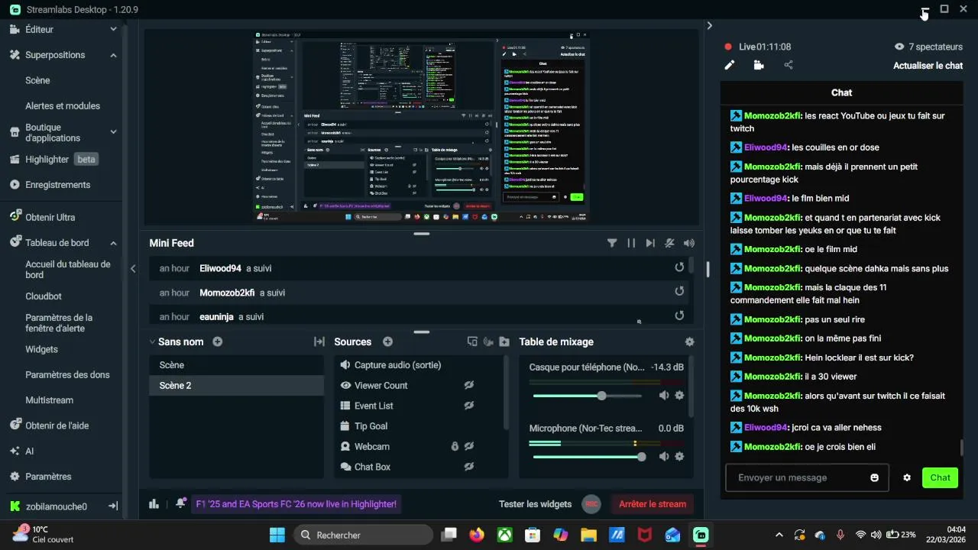Open performance stats bar-chart icon
Viewport: 978px width, 550px height.
tap(154, 504)
